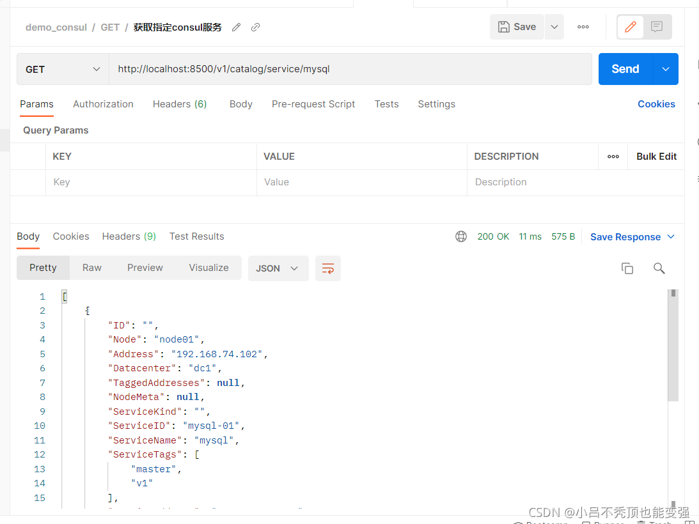
Task: Click the response vertical scrollbar thumb
Action: (673, 345)
